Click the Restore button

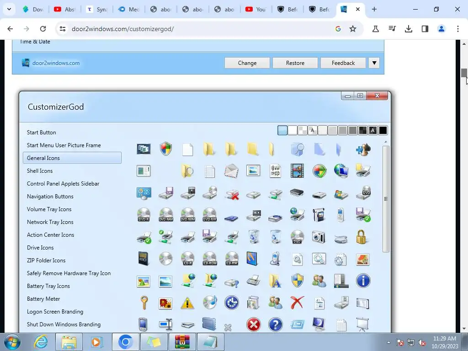(295, 63)
